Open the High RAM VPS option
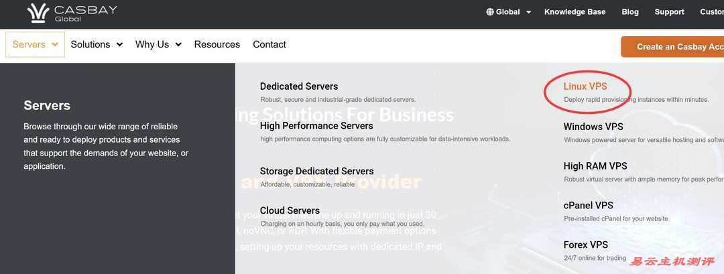 coord(595,166)
